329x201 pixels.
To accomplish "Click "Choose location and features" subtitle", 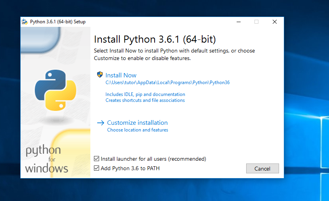I will (138, 130).
